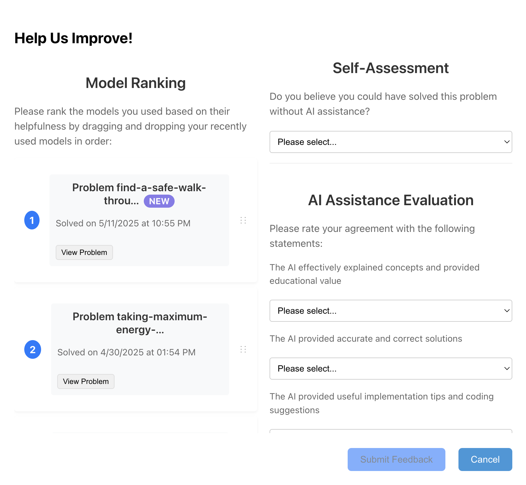Click the Help Us Improve title

(73, 38)
